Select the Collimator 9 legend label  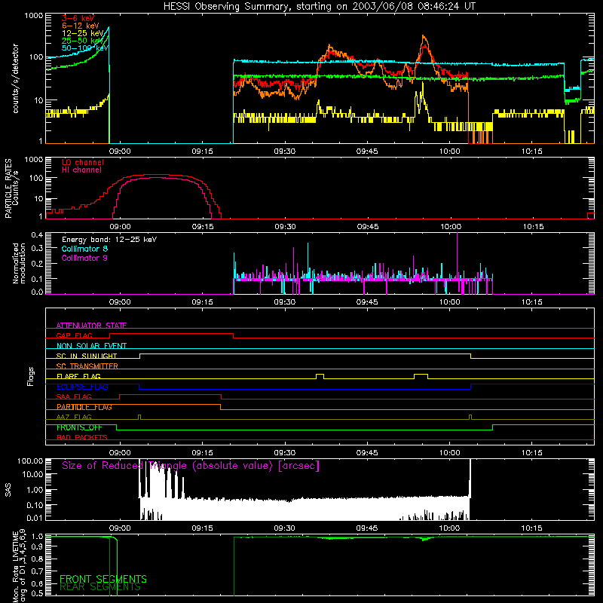pyautogui.click(x=84, y=258)
